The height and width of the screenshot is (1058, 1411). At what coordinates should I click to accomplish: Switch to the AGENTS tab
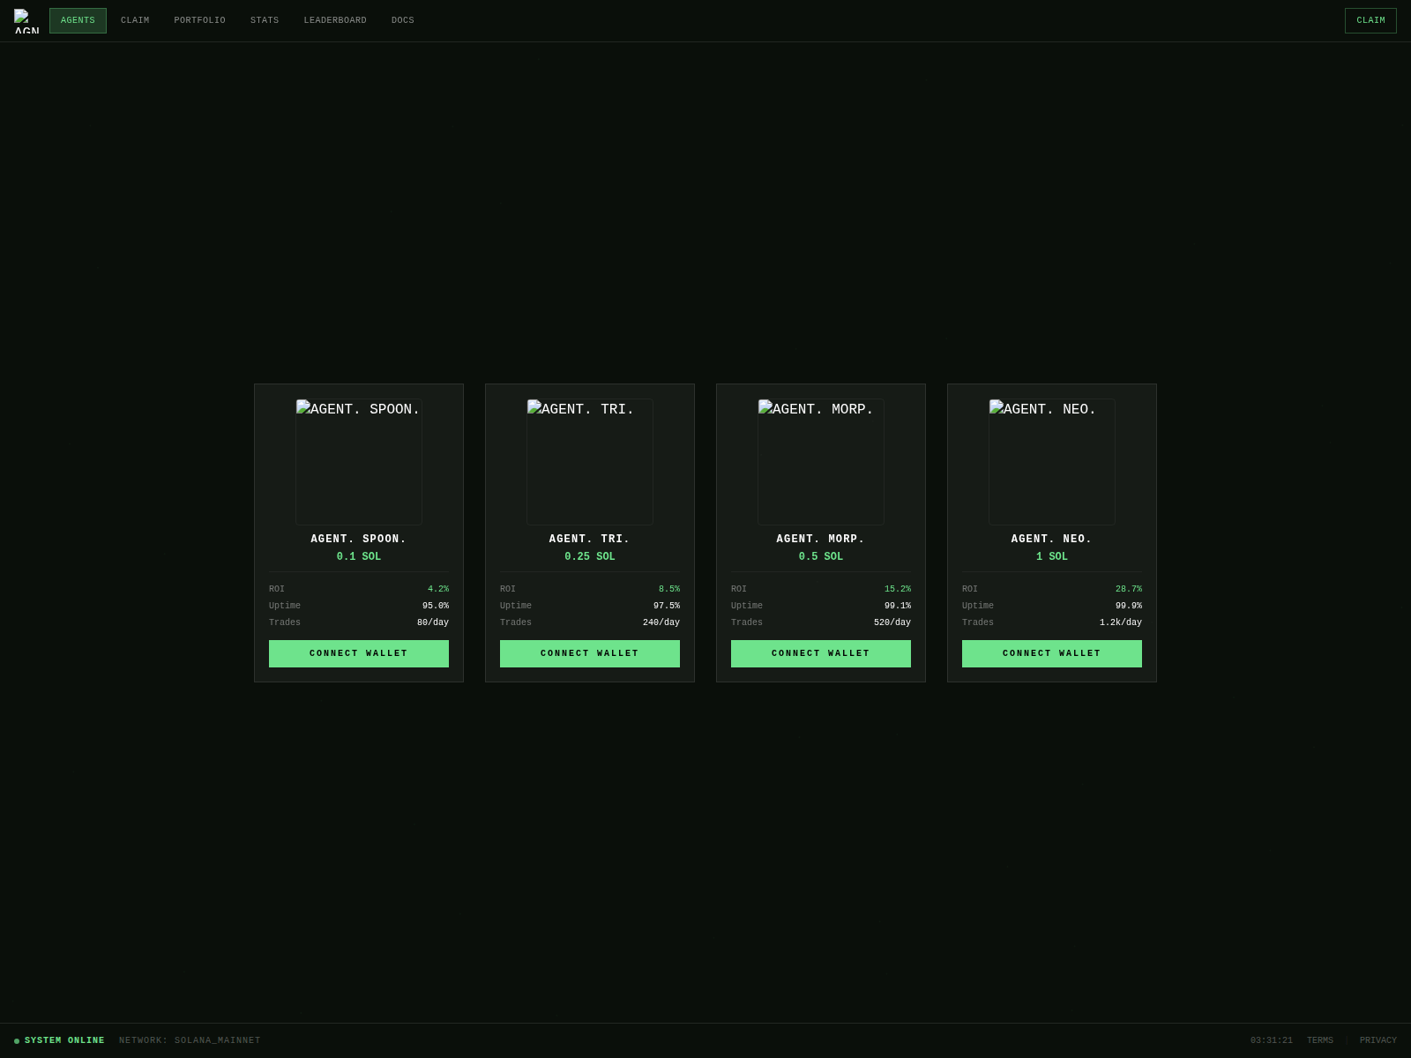pos(78,20)
